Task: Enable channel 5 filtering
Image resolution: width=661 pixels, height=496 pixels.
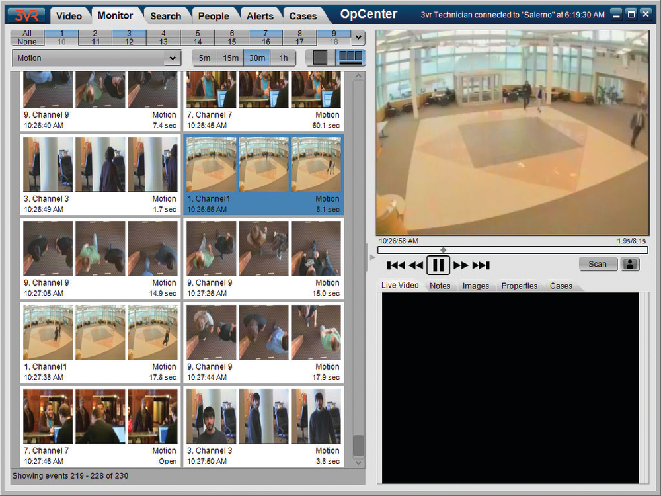Action: point(197,33)
